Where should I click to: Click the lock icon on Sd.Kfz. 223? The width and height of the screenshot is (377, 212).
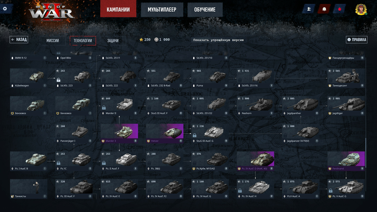point(58,80)
